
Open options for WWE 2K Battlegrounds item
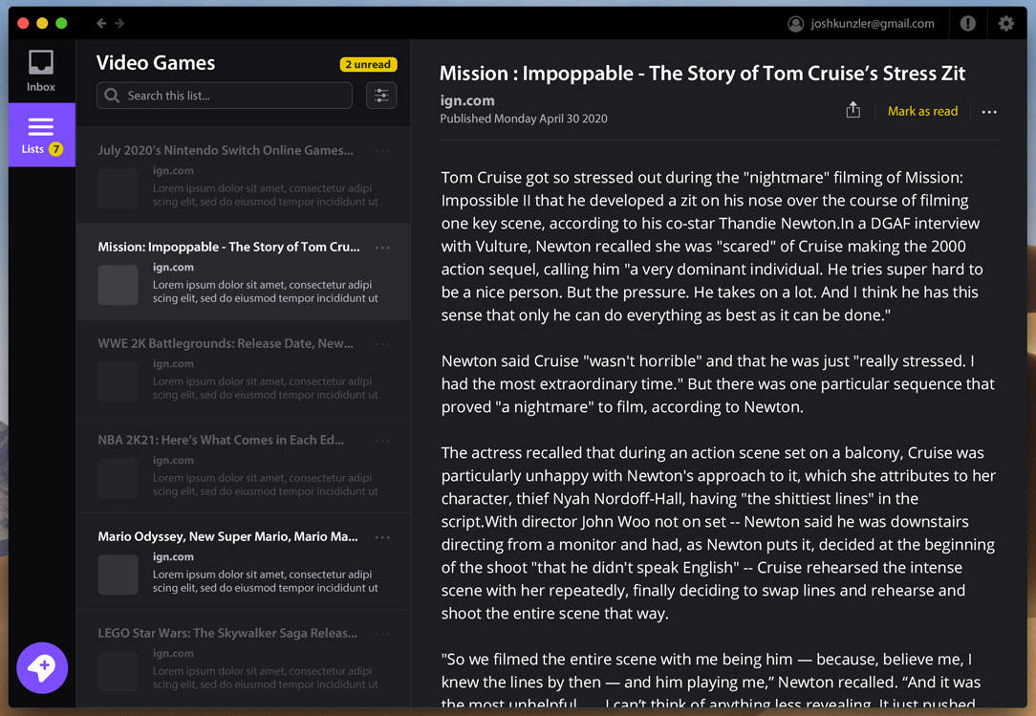pyautogui.click(x=382, y=344)
